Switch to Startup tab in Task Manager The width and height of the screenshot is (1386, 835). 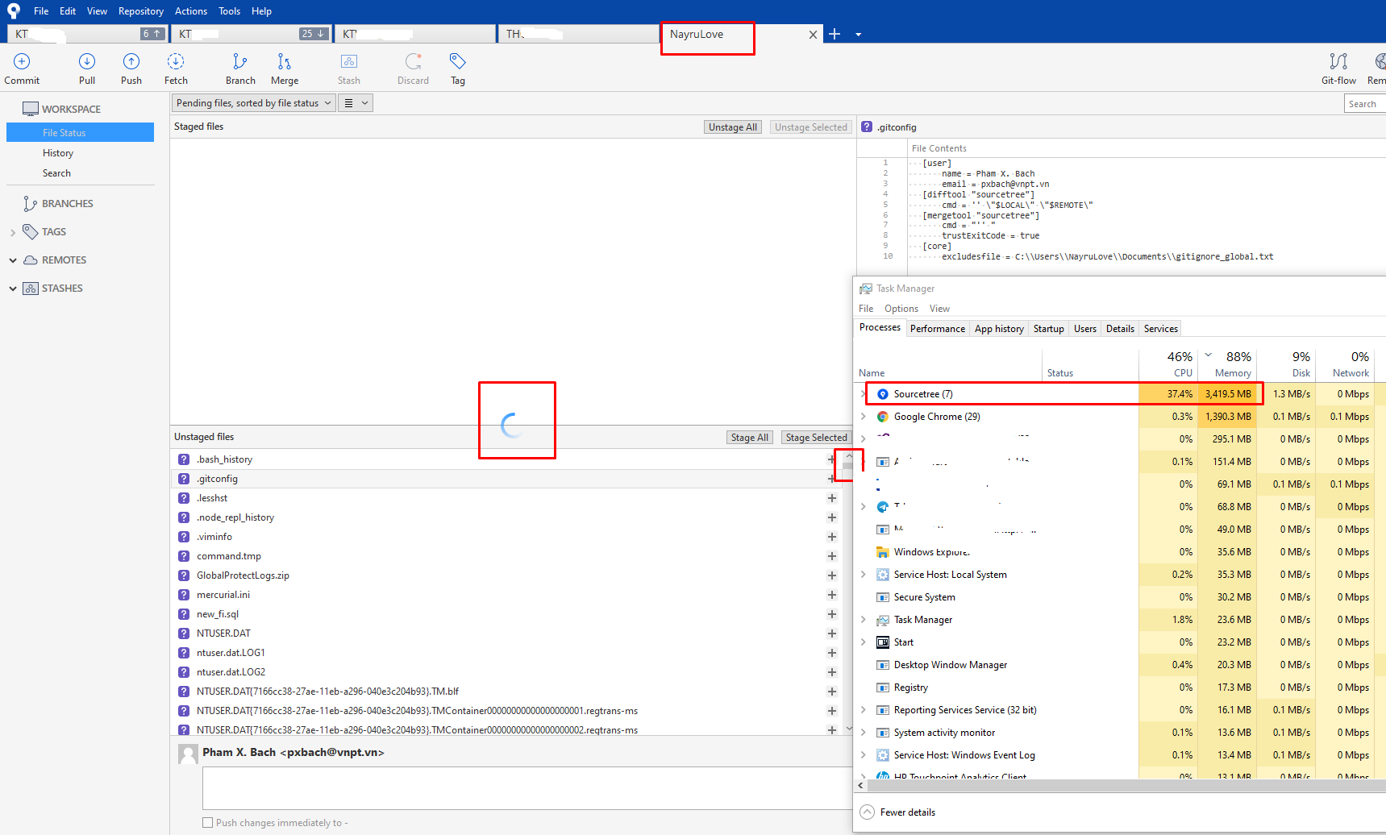(1049, 329)
